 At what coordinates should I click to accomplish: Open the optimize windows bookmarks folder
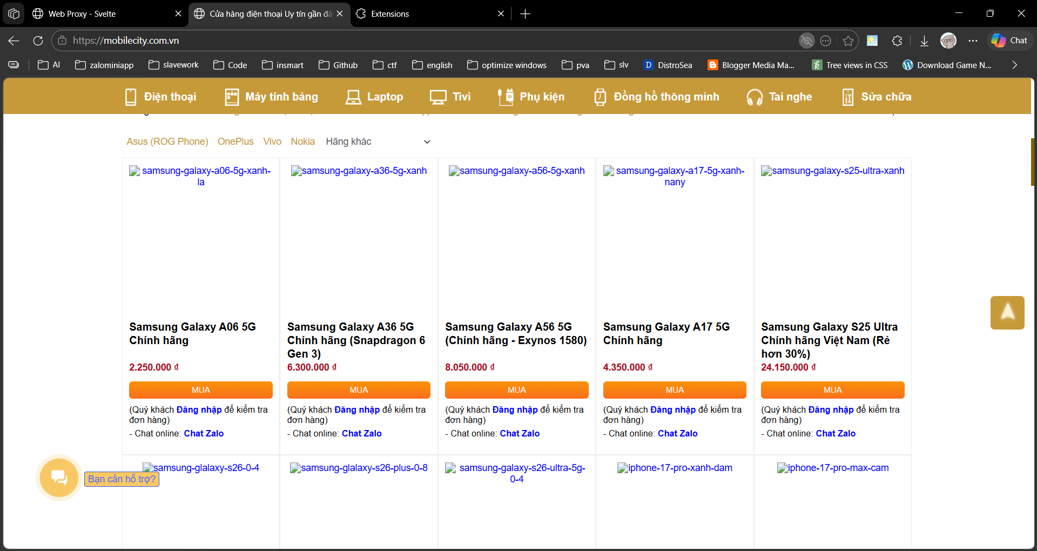(x=507, y=65)
